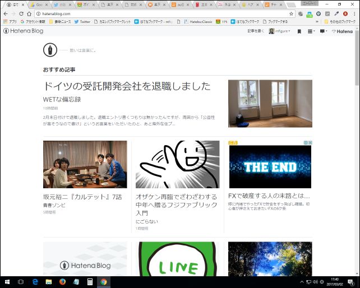Switch to the 外食 browser tab
The image size is (360, 288).
click(227, 4)
